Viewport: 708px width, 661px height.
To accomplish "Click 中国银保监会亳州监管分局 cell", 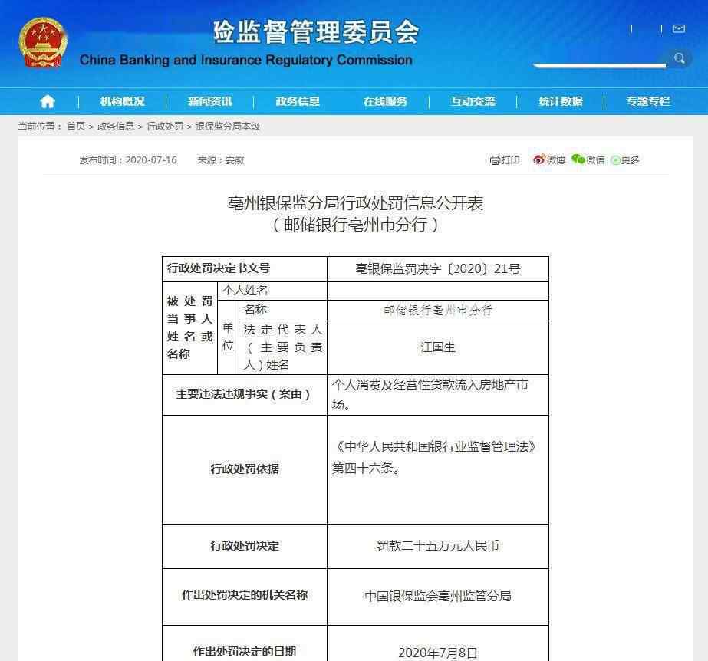I will 437,597.
